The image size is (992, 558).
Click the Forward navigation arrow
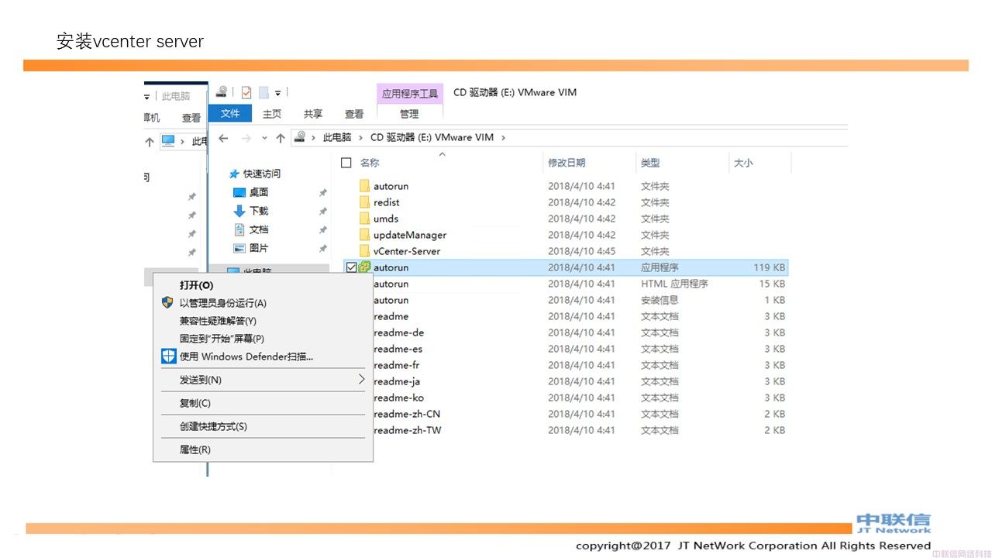click(246, 138)
